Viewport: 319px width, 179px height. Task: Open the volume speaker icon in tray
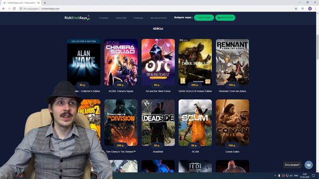point(291,176)
